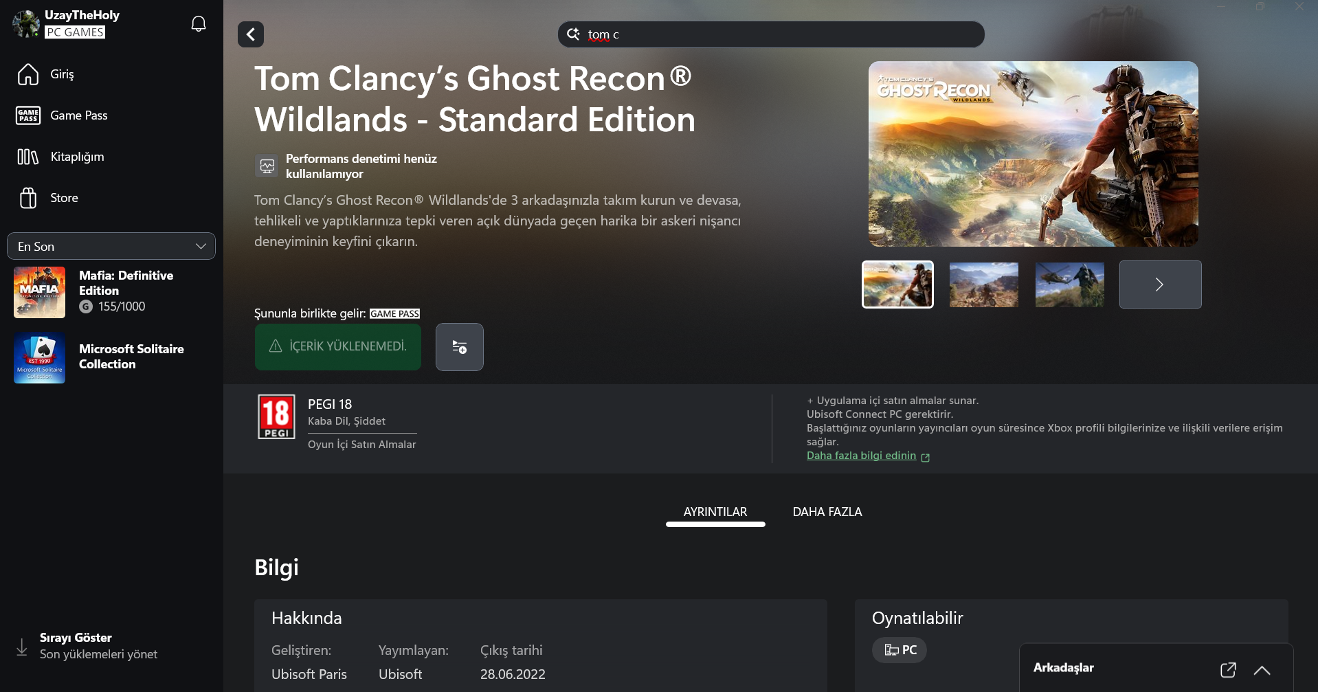The image size is (1318, 692).
Task: Click the İÇERİK YÜKLENEMEDİ button
Action: point(338,347)
